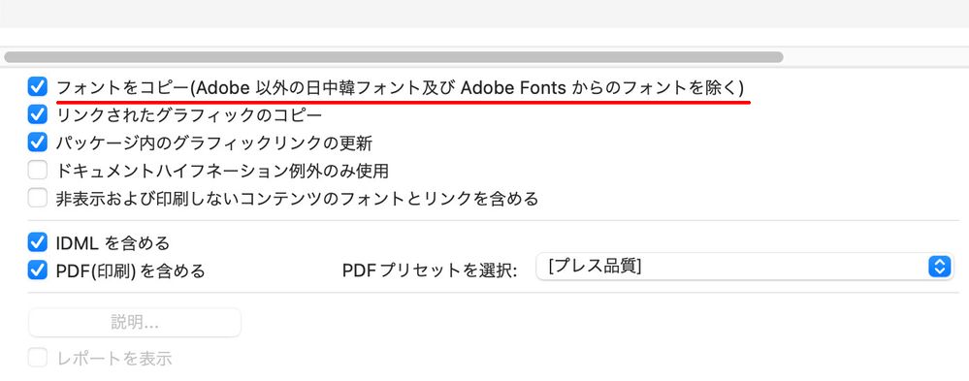The width and height of the screenshot is (969, 381).
Task: Click the レポートを表示 label text
Action: (114, 358)
